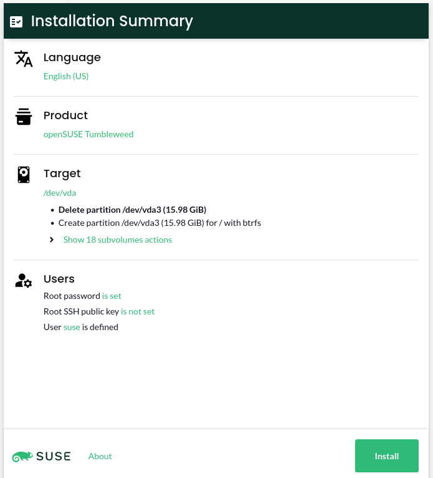Click the Product box icon

click(24, 117)
